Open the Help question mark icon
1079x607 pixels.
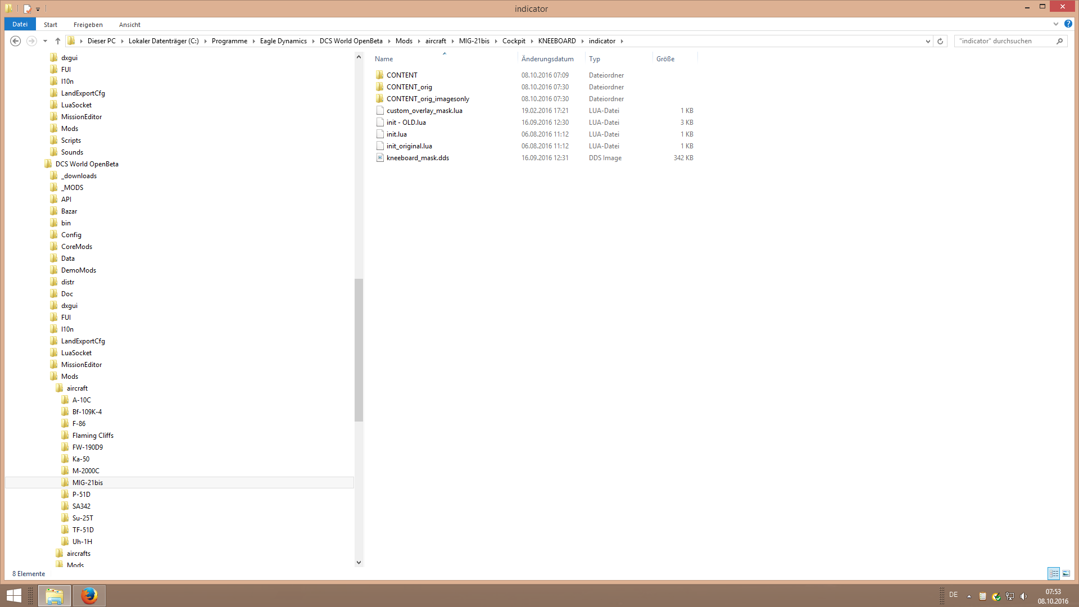pyautogui.click(x=1068, y=24)
